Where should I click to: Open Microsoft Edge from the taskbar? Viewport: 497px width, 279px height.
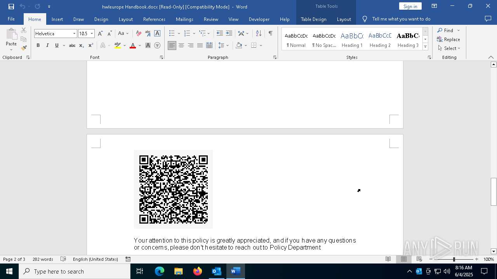pyautogui.click(x=160, y=271)
